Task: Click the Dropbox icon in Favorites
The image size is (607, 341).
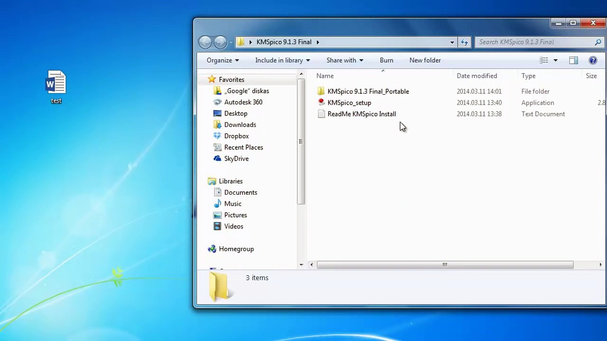Action: tap(217, 136)
